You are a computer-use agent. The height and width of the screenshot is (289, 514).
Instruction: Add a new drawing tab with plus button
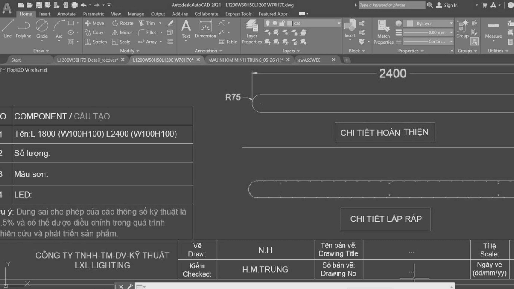coord(347,60)
